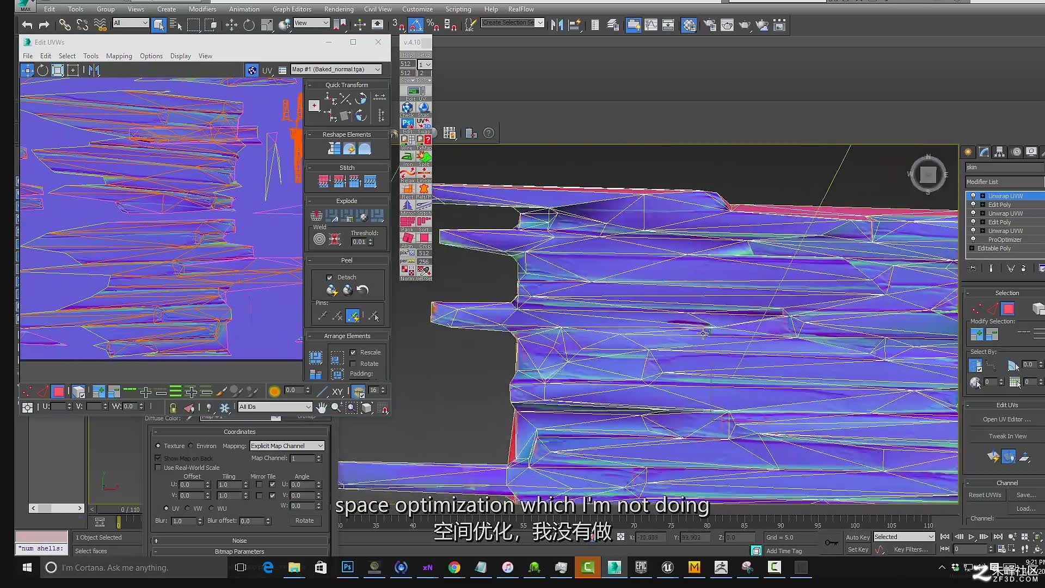
Task: Select the Select and Rotate tool
Action: pyautogui.click(x=249, y=25)
